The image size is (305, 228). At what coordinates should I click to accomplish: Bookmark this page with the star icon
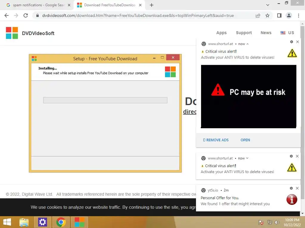click(267, 15)
